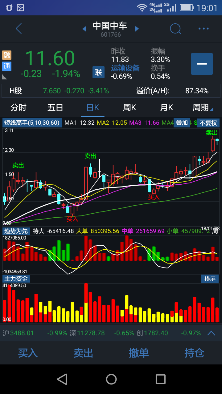Tap bottom 卖出 sell button
222x394 pixels.
tap(83, 353)
